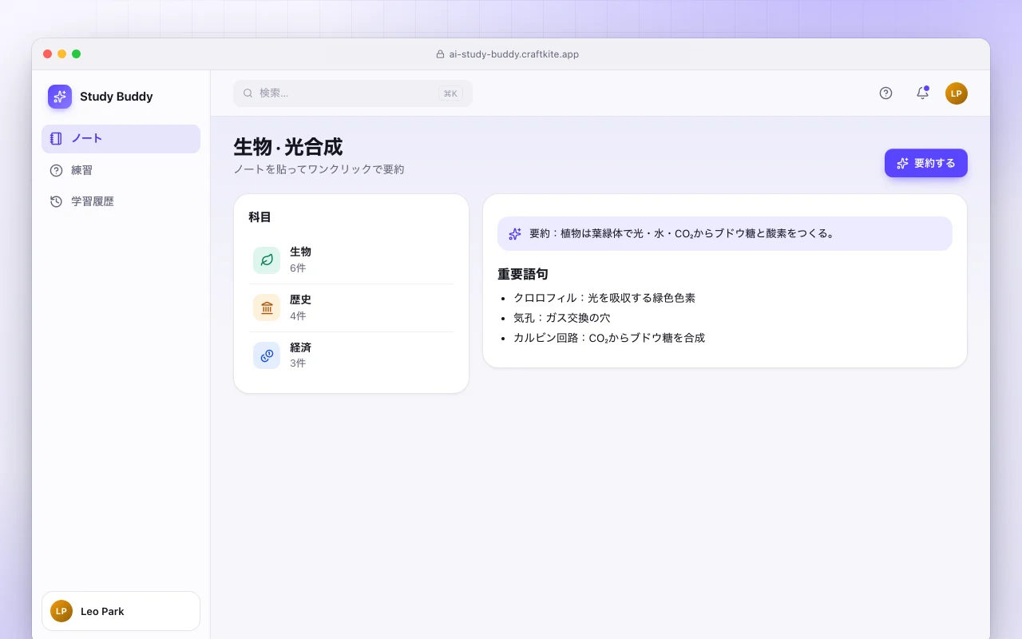This screenshot has height=639, width=1022.
Task: Select the 生物 subject row
Action: (351, 260)
